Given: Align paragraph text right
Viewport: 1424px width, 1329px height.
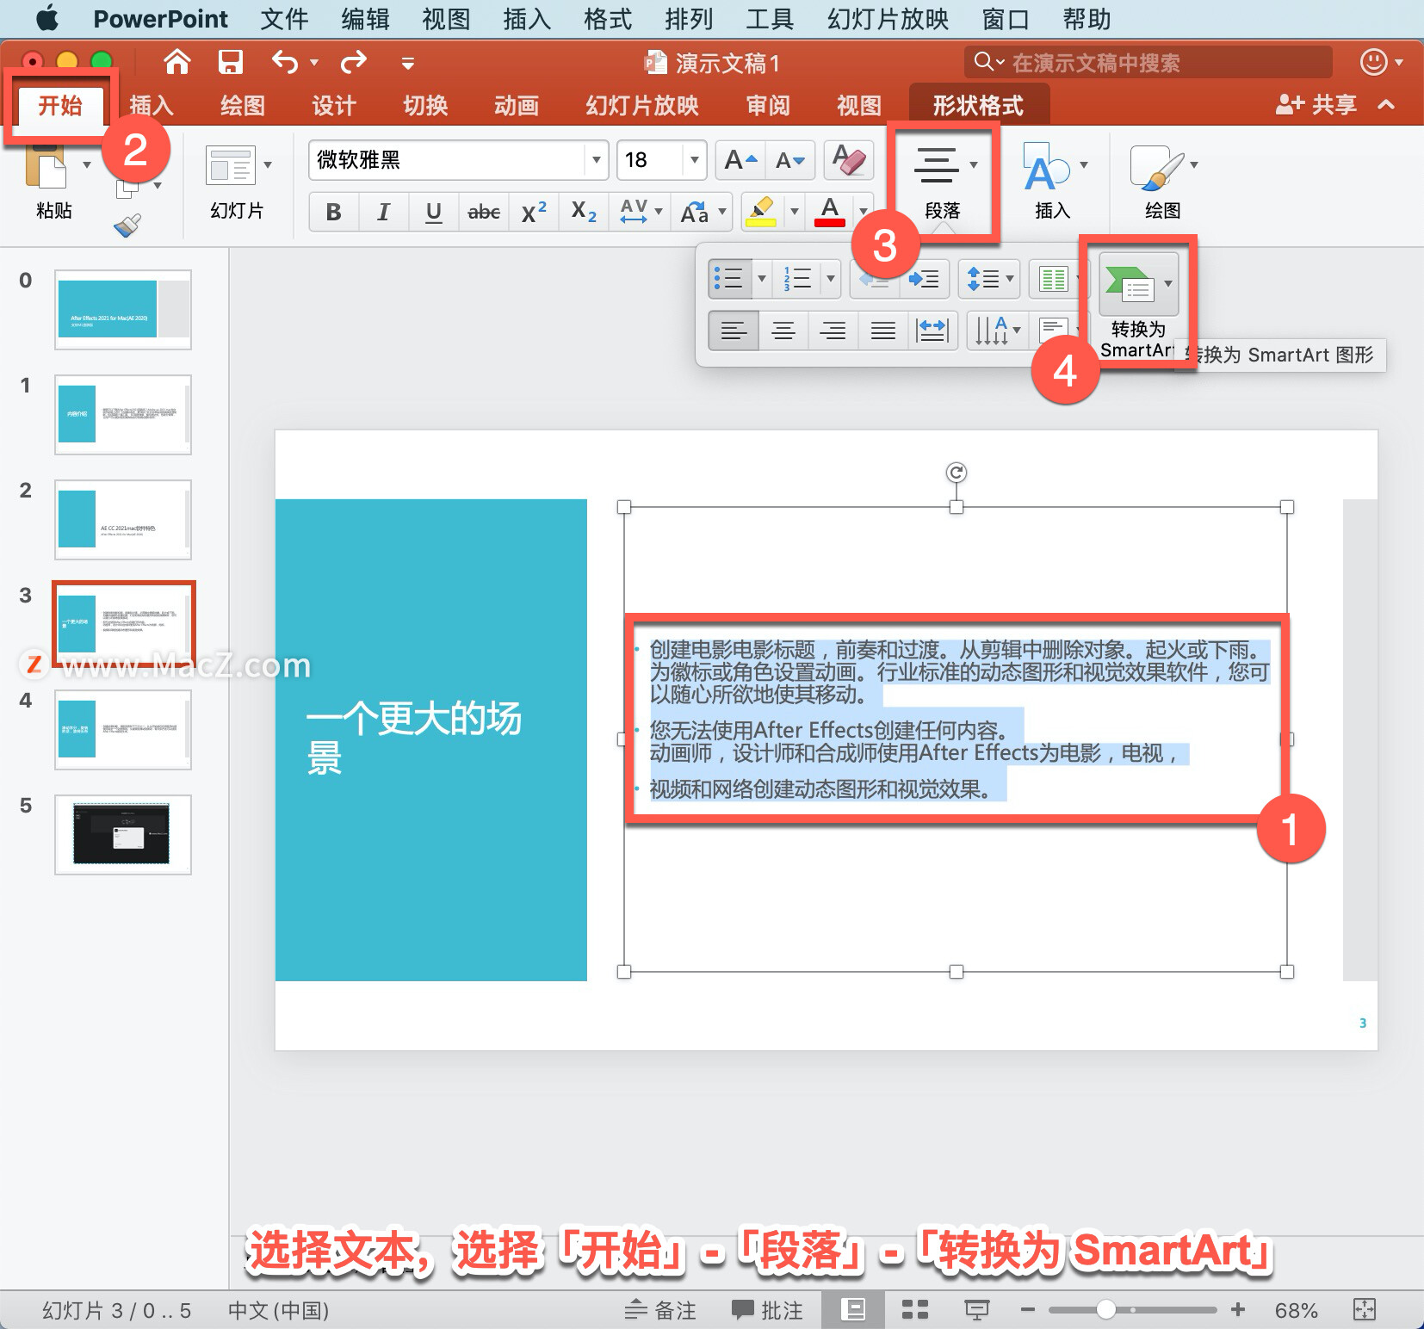Looking at the screenshot, I should point(833,331).
